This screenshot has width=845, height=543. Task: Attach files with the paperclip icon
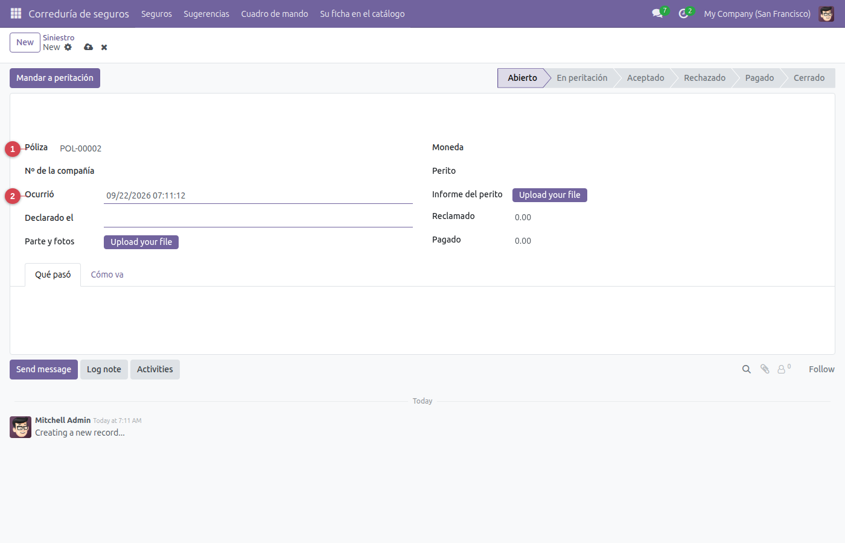point(765,369)
